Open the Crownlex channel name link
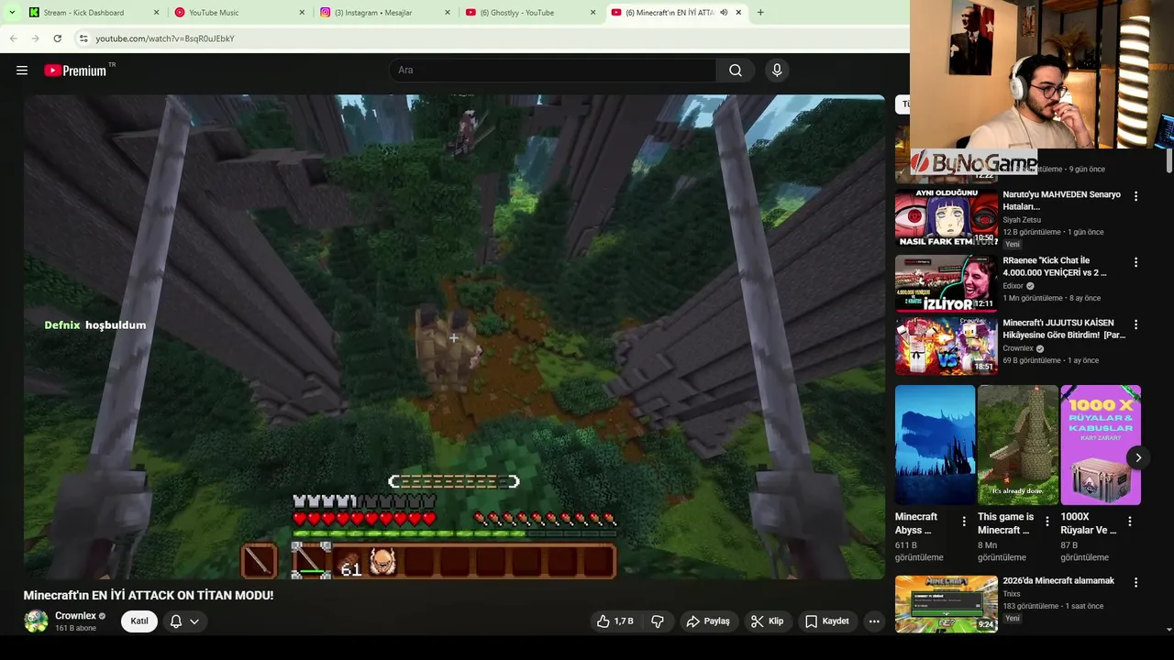The image size is (1174, 660). [75, 616]
